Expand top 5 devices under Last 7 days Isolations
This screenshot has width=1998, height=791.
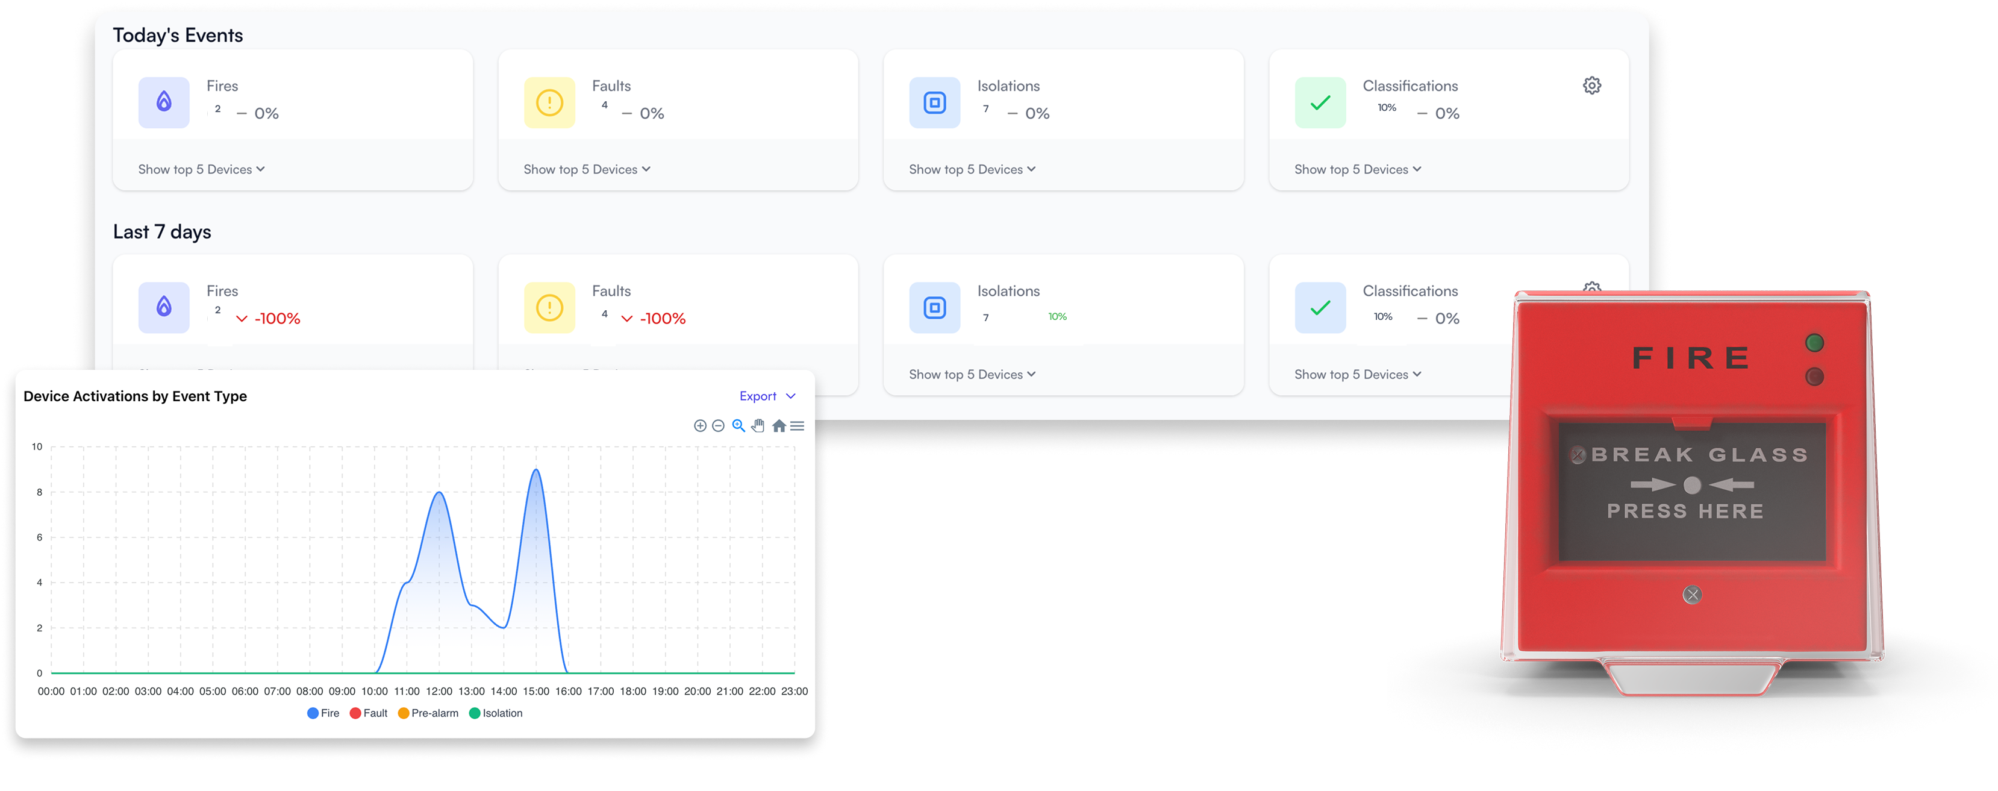coord(972,375)
